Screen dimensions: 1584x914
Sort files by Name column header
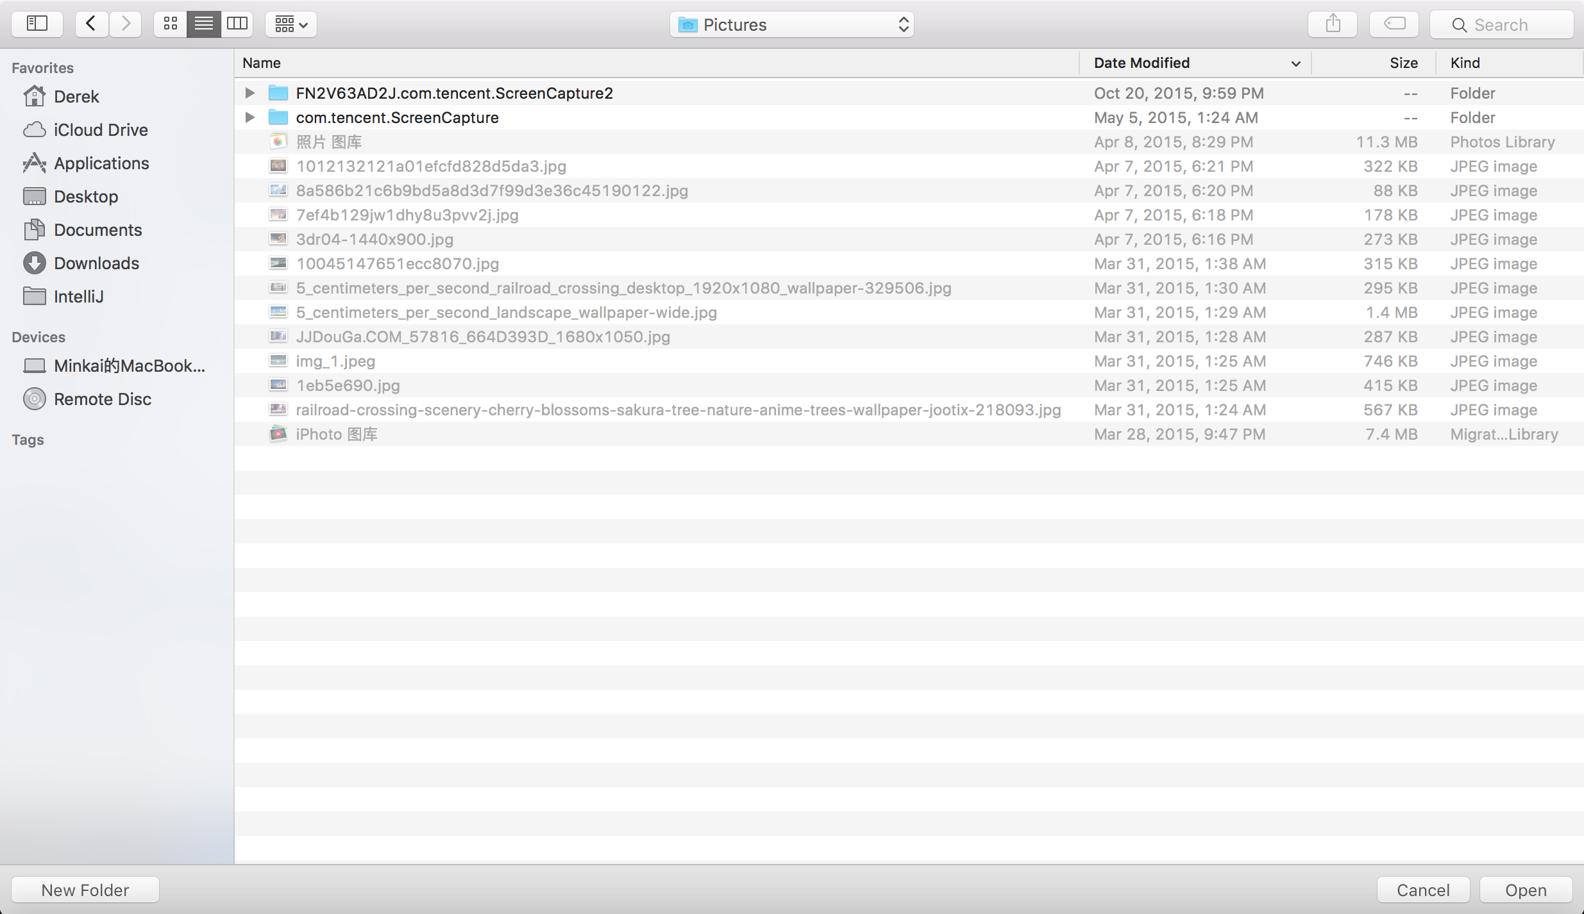tap(262, 63)
